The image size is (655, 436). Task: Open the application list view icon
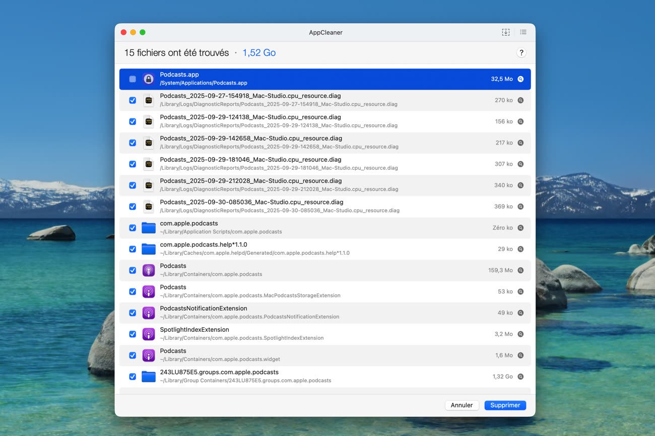(523, 32)
